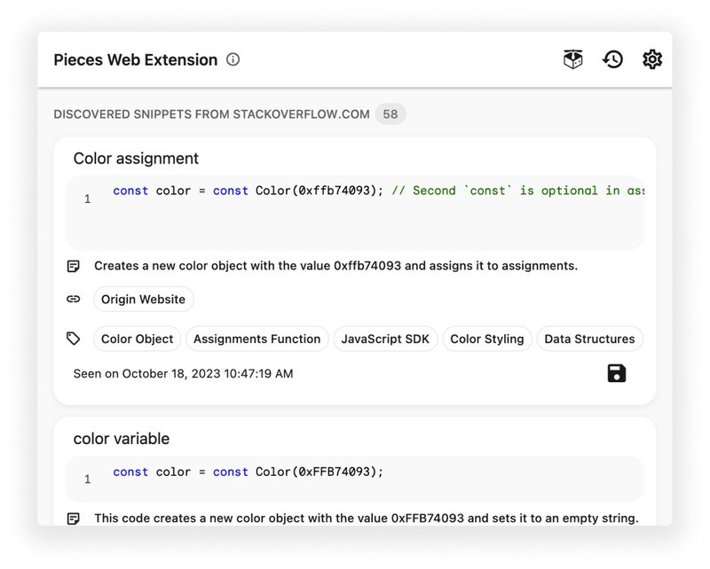
Task: Click the link icon beside Origin Website
Action: click(x=75, y=299)
